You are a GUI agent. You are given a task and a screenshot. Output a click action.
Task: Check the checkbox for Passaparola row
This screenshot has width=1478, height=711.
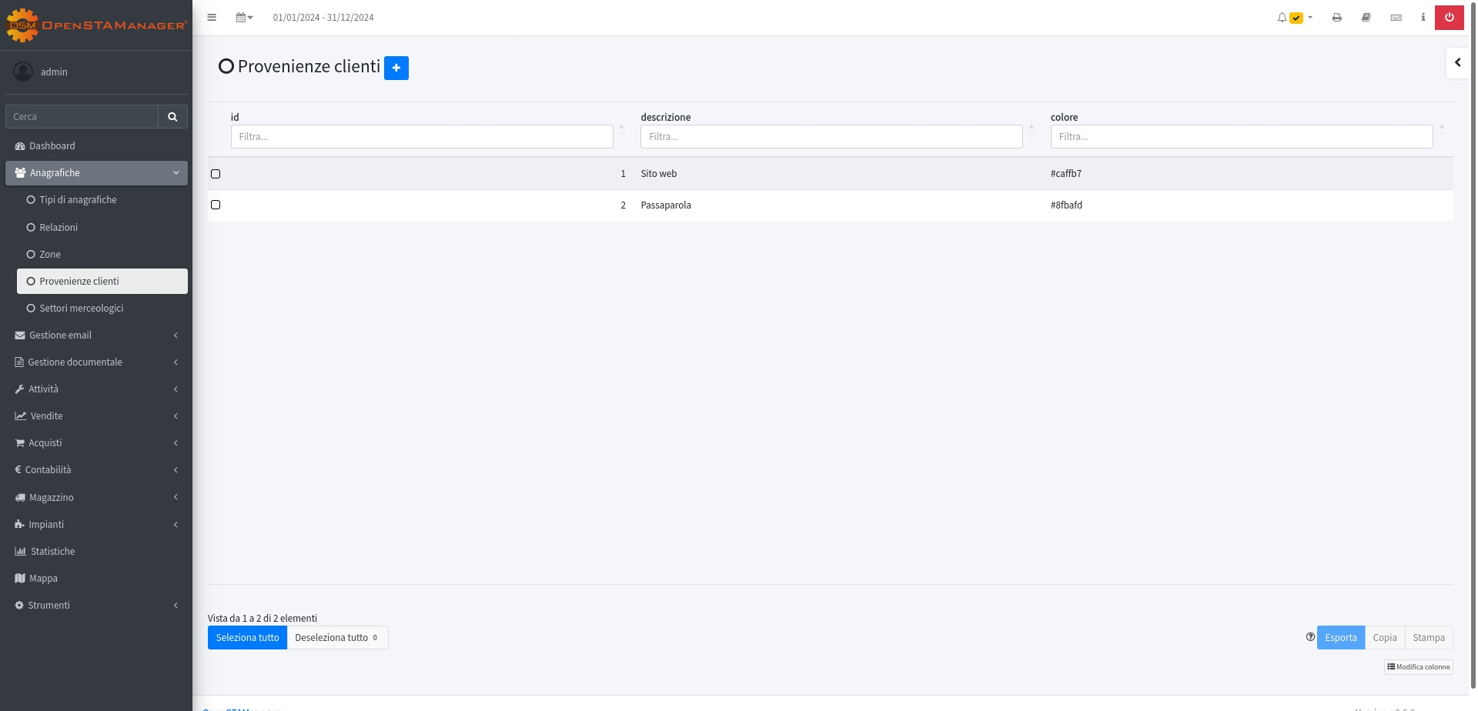(216, 205)
